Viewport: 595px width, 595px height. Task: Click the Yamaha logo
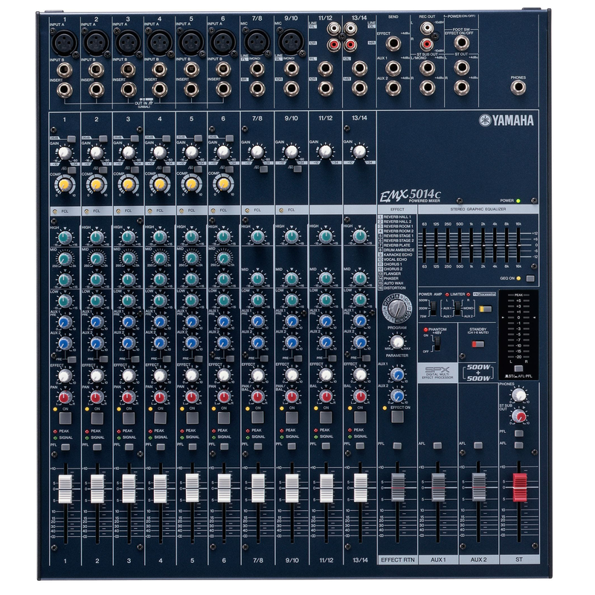[x=506, y=120]
